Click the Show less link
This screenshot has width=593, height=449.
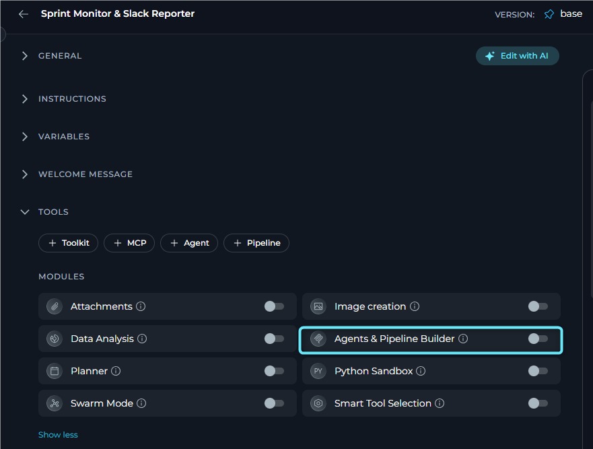click(58, 435)
